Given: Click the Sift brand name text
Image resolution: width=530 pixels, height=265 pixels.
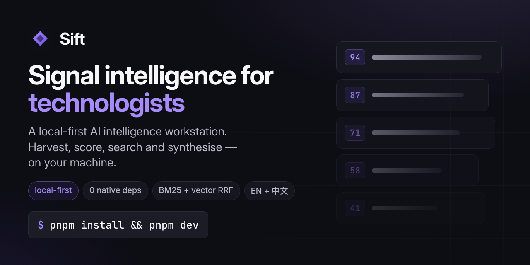Looking at the screenshot, I should click(72, 39).
